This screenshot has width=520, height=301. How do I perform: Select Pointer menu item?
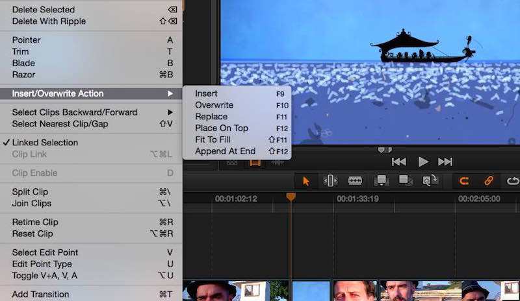coord(91,40)
